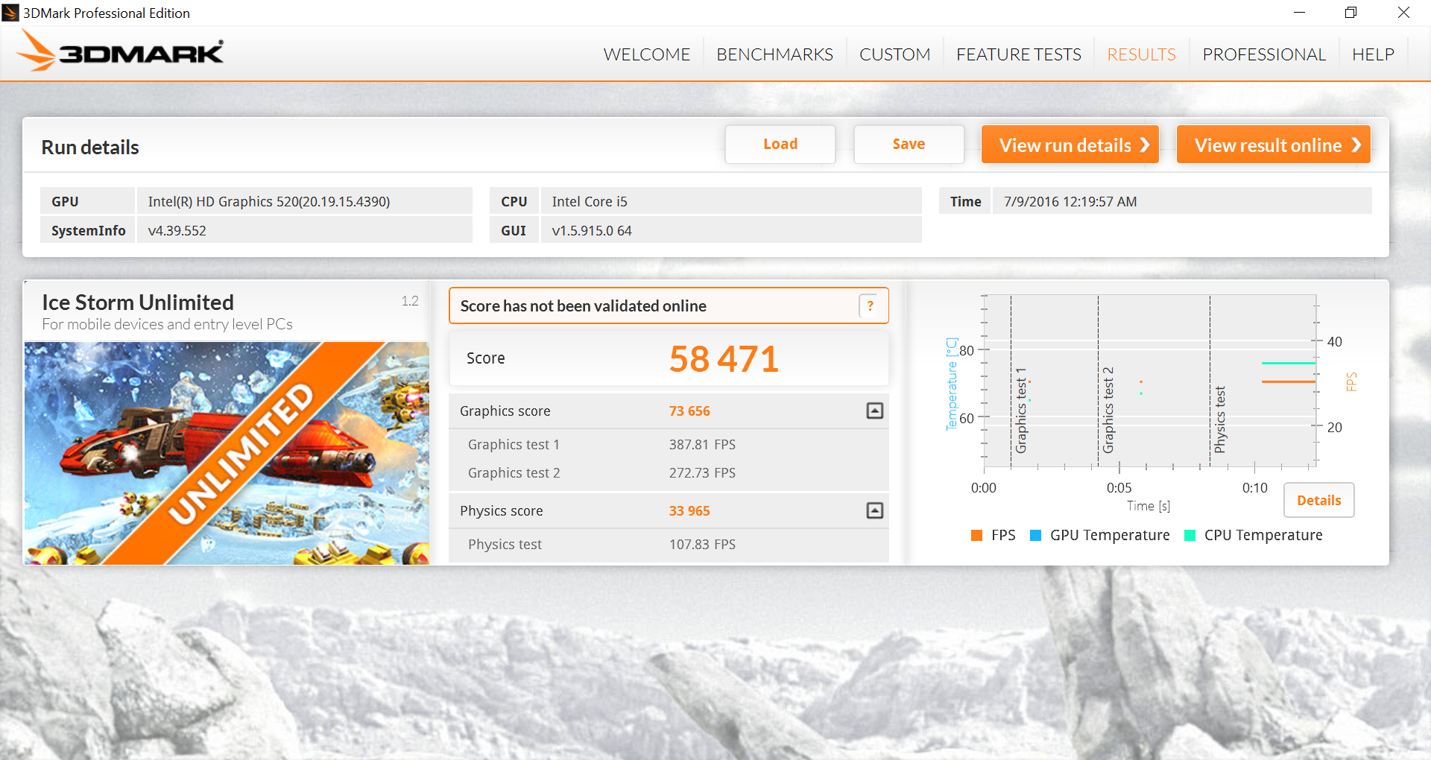Restore down the 3DMark window
This screenshot has height=760, width=1431.
(x=1351, y=13)
